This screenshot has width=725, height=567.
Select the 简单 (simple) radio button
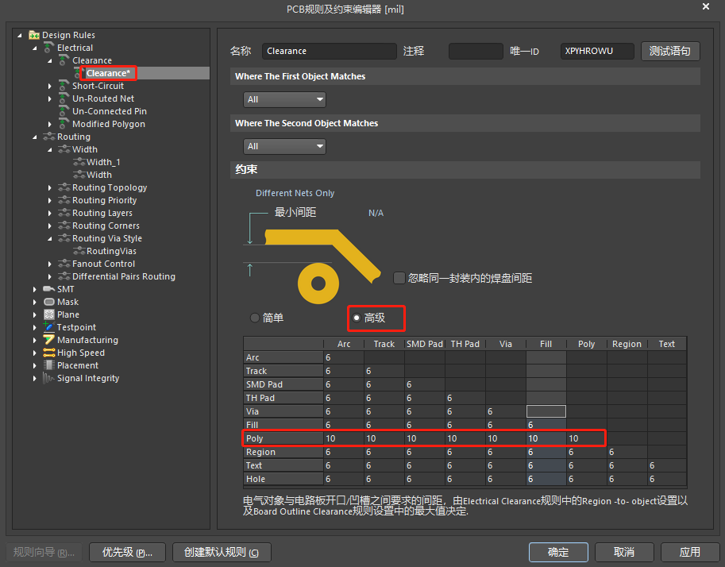pyautogui.click(x=254, y=318)
